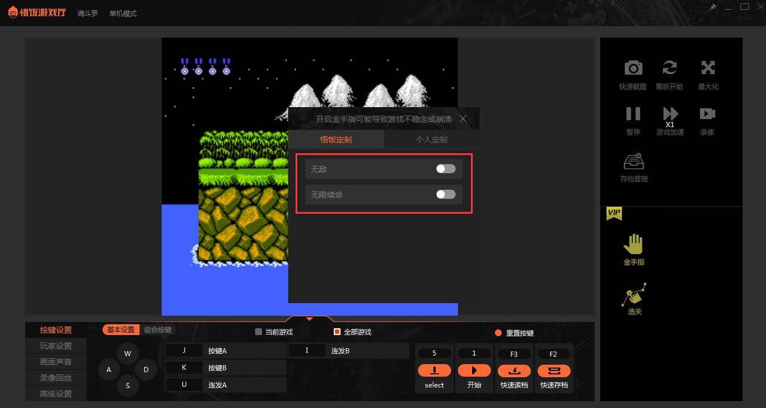
Task: Maximize the game view with 最大化 icon
Action: 708,68
